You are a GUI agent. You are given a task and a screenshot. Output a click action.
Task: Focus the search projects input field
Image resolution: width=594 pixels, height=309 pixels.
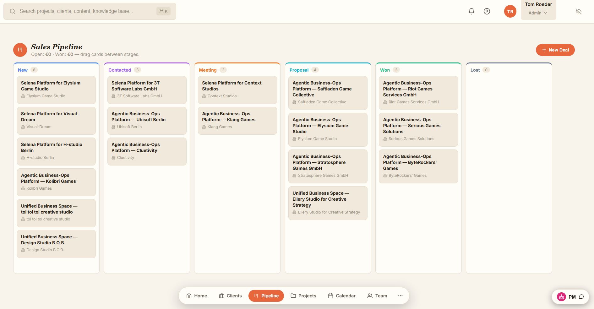click(x=90, y=11)
